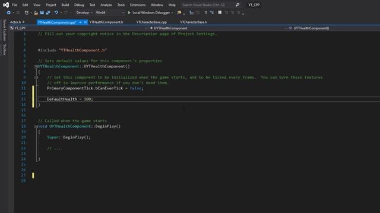Open the Build menu
380x213 pixels.
click(65, 5)
